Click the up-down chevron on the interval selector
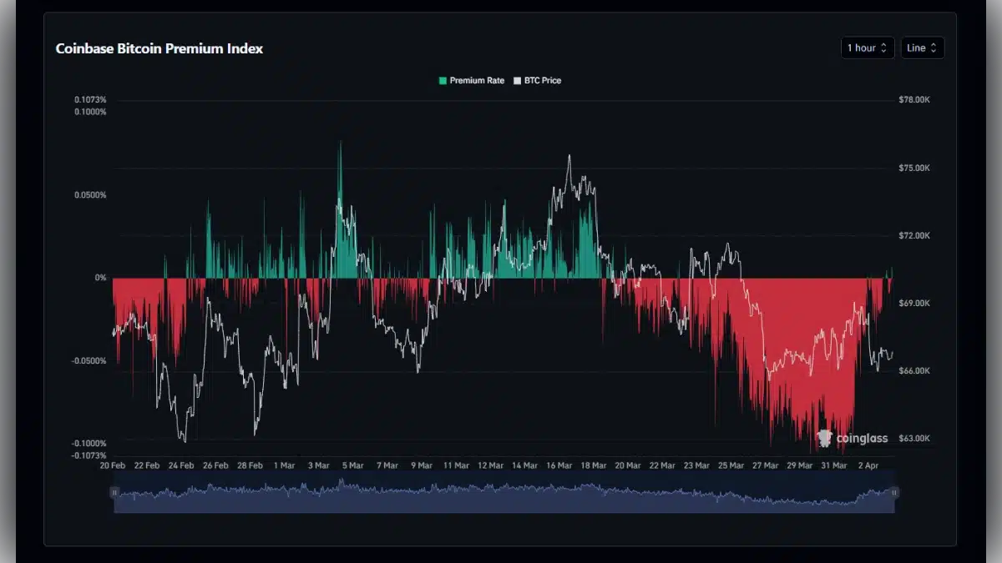This screenshot has width=1002, height=563. [885, 48]
